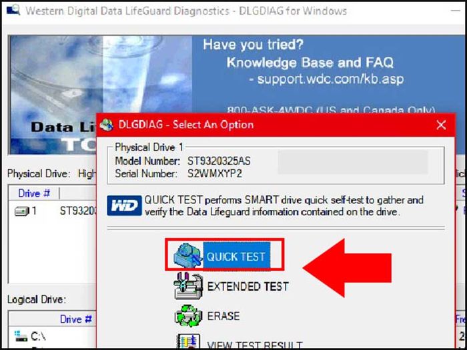
Task: Select physical drive 1 icon in main window
Action: (x=21, y=211)
